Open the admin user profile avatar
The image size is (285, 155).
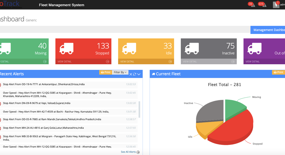coord(276,5)
